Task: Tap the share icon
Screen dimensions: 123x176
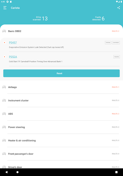Action: click(x=119, y=8)
